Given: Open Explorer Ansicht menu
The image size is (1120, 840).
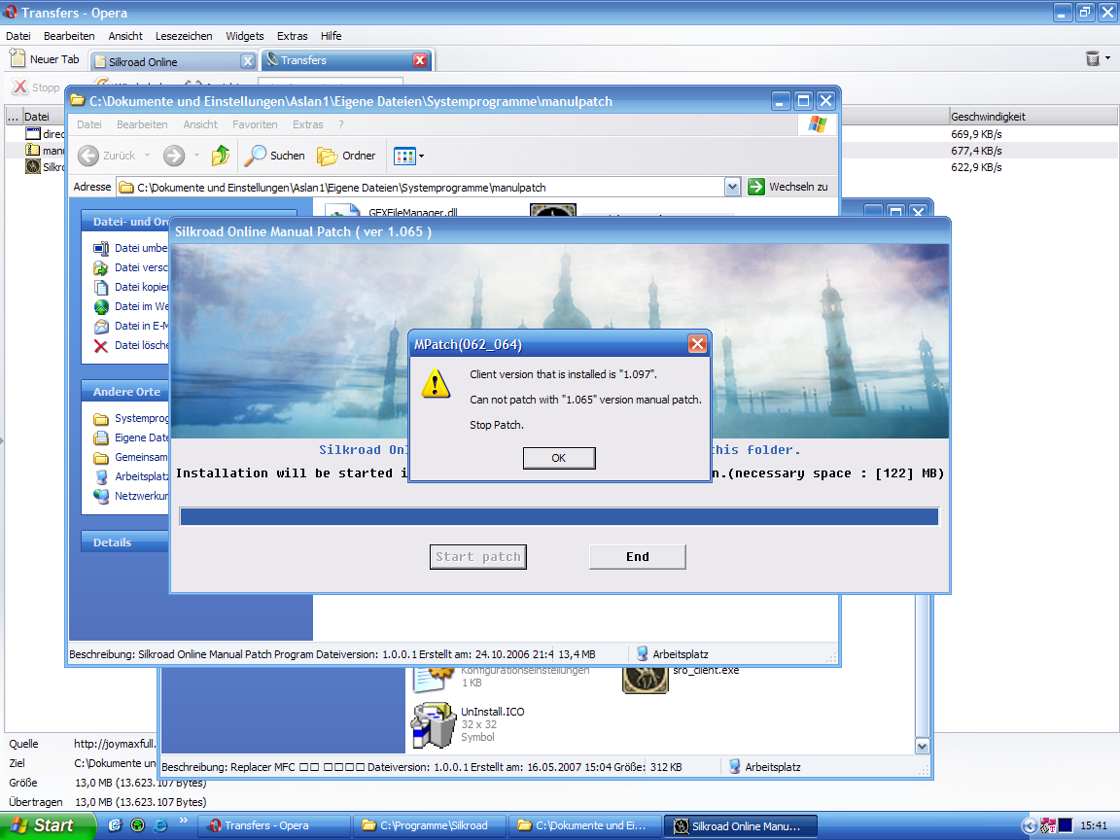Looking at the screenshot, I should 200,124.
